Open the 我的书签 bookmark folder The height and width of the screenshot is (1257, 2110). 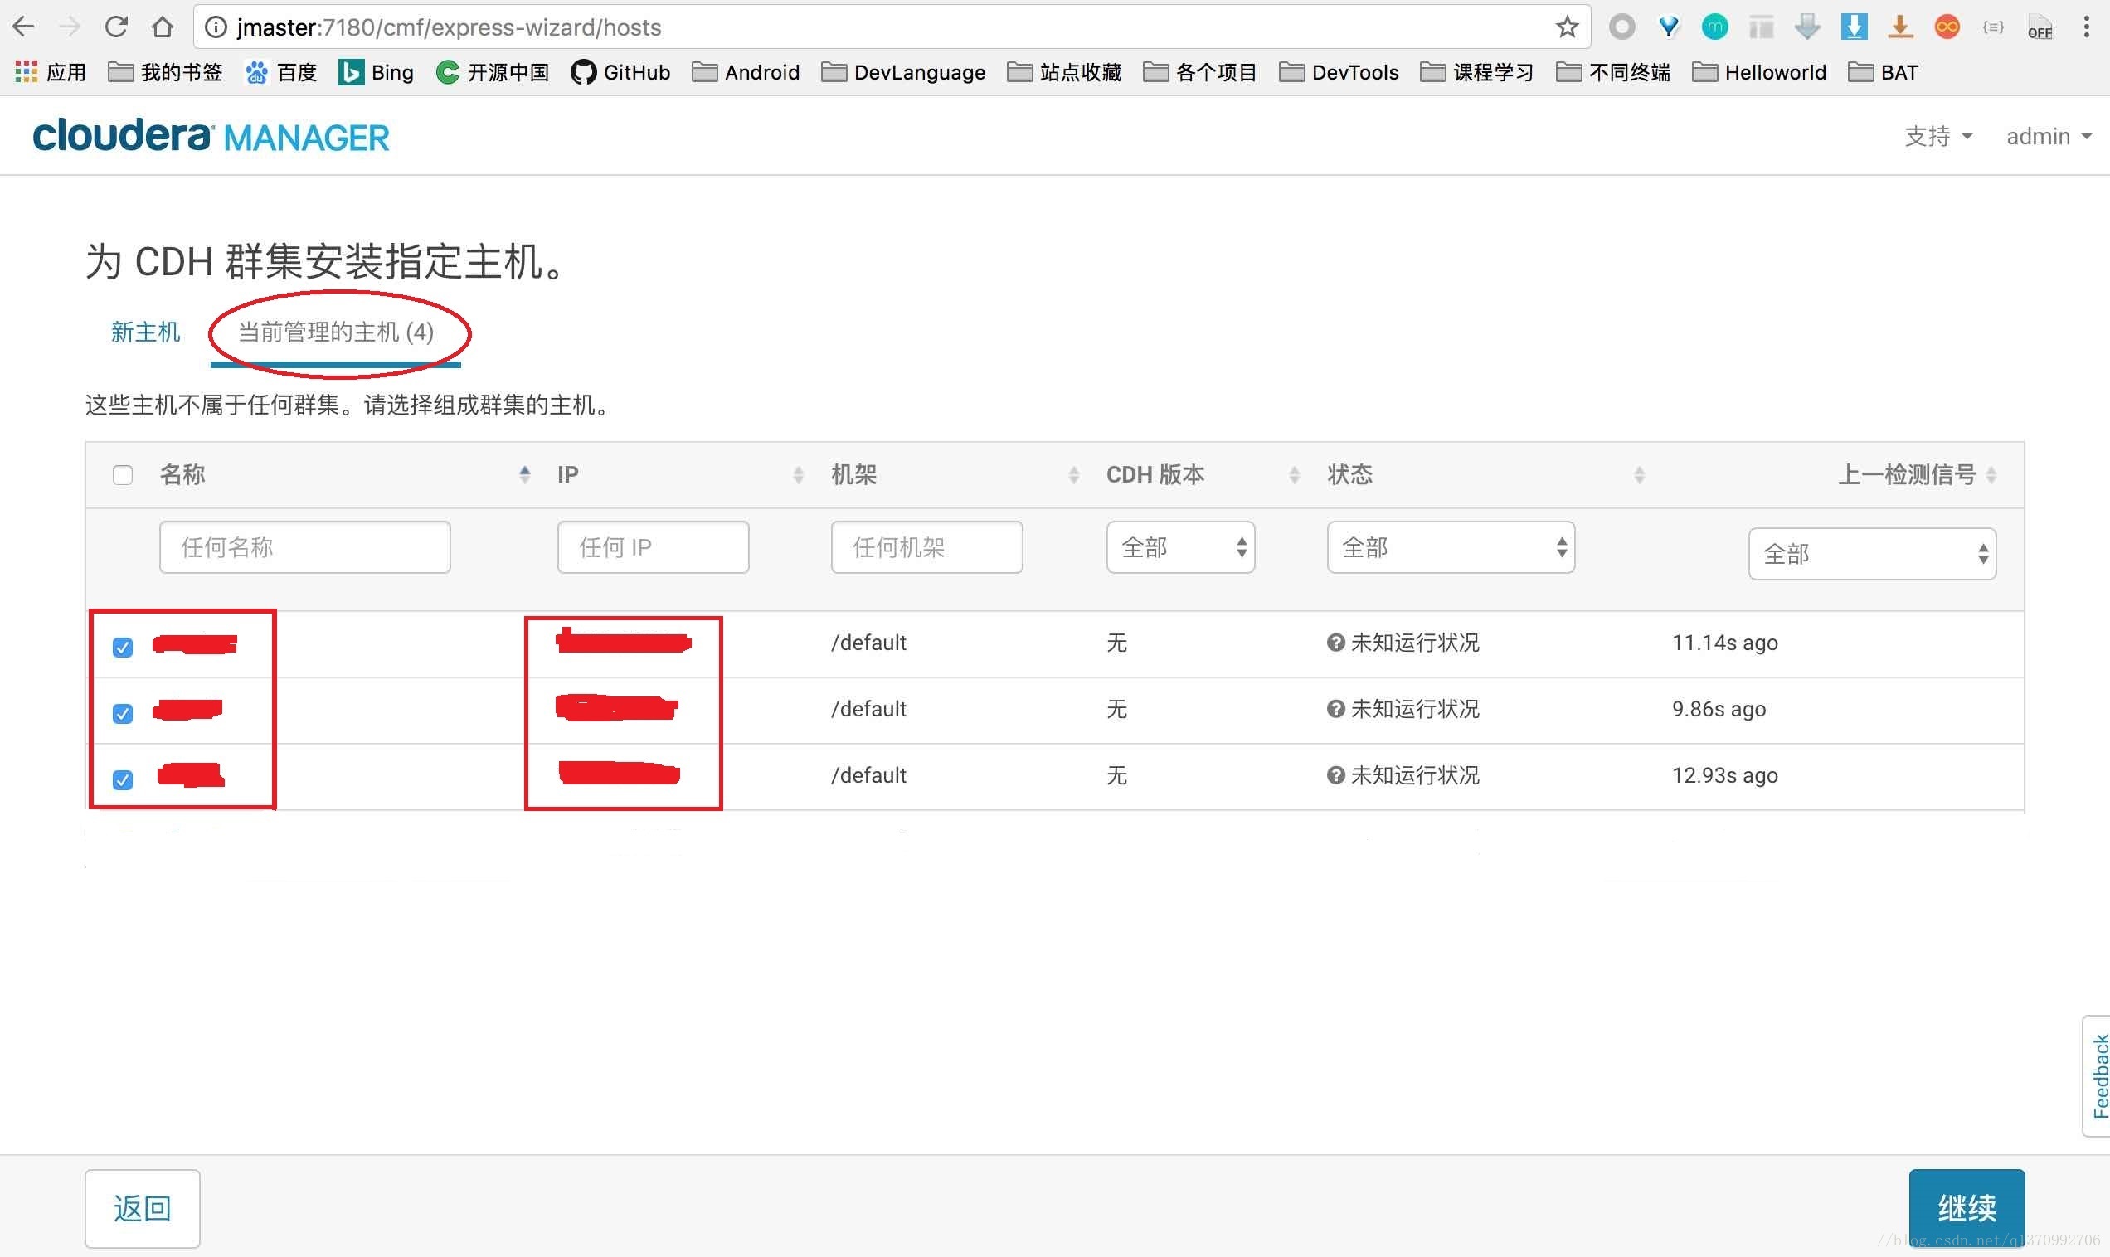pyautogui.click(x=166, y=72)
